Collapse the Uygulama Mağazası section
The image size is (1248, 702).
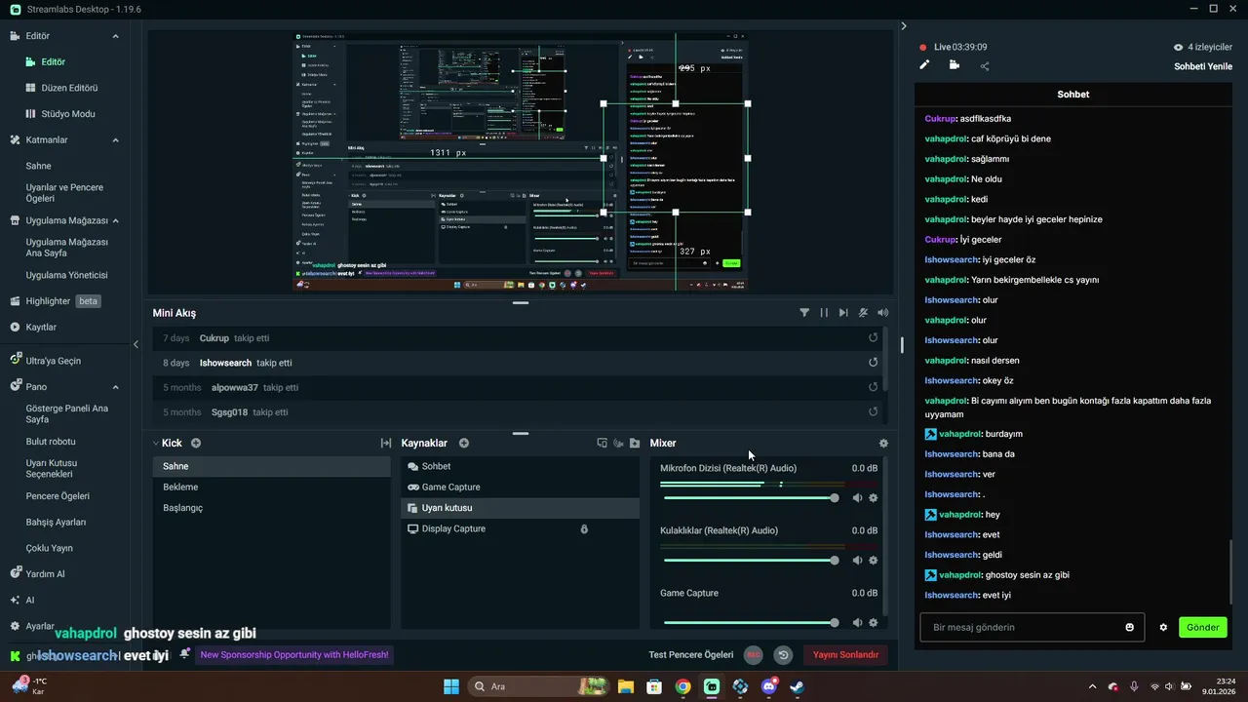click(115, 220)
